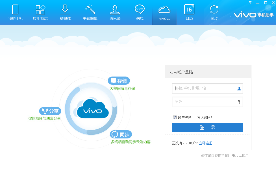Image resolution: width=276 pixels, height=189 pixels.
Task: Click the 忘记密码 forgot password link
Action: 204,117
